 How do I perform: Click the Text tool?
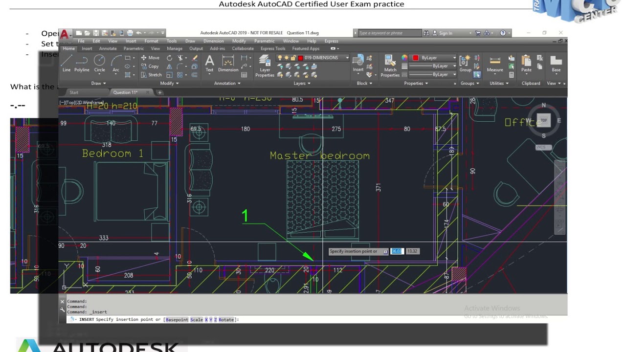[x=209, y=64]
